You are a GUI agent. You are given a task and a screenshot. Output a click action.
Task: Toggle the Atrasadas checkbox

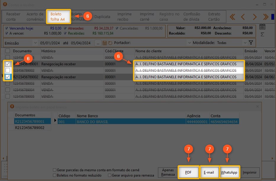66,28
